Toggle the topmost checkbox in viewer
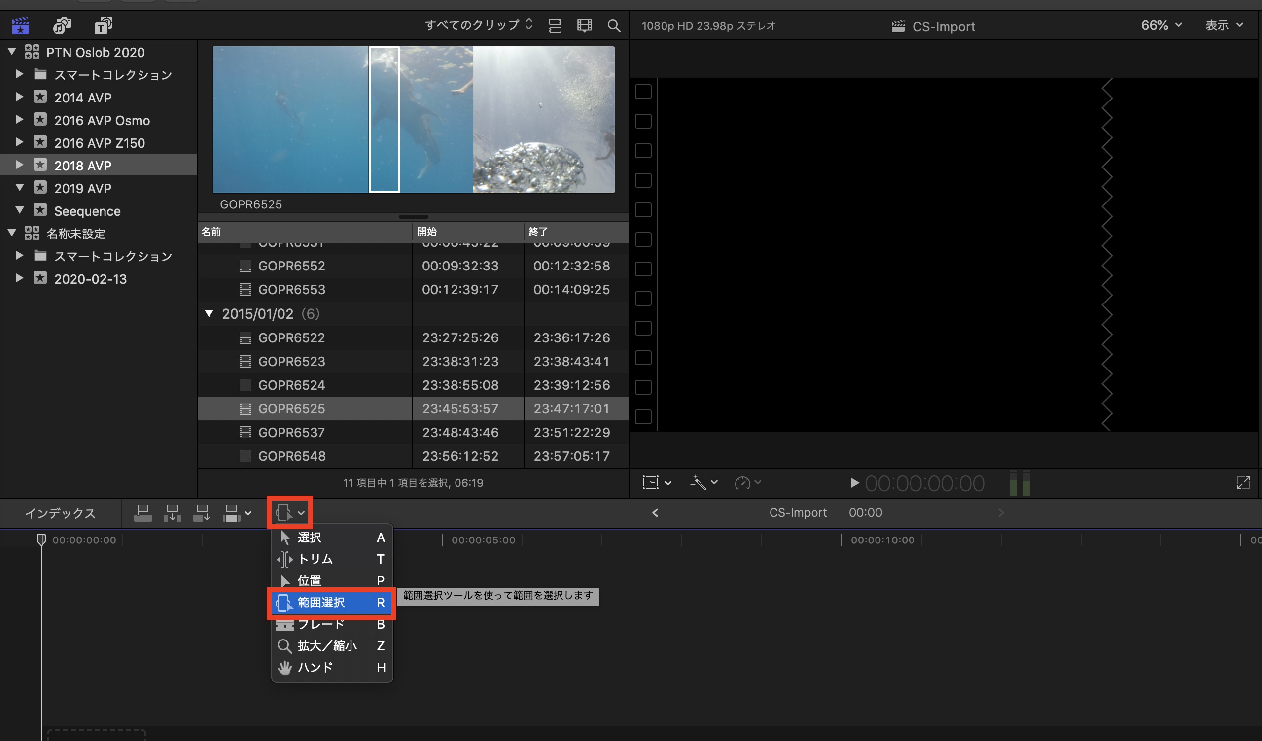1262x741 pixels. point(643,92)
